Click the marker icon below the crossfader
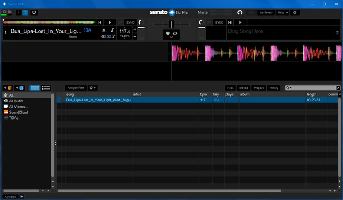The height and width of the screenshot is (200, 343). pyautogui.click(x=168, y=33)
